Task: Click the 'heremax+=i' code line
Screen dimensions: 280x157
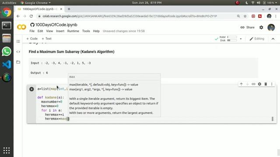Action: pos(54,114)
